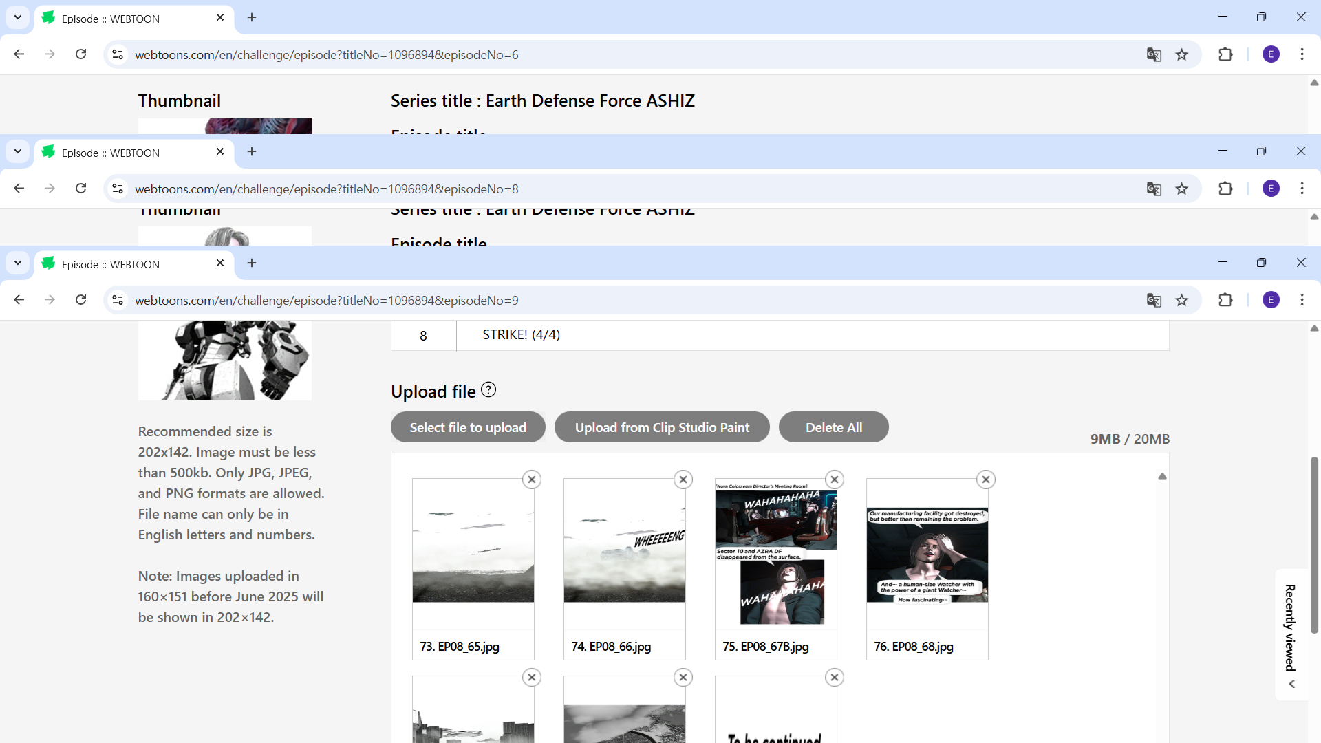
Task: Select the Episode tab in episode 6 window
Action: (x=134, y=19)
